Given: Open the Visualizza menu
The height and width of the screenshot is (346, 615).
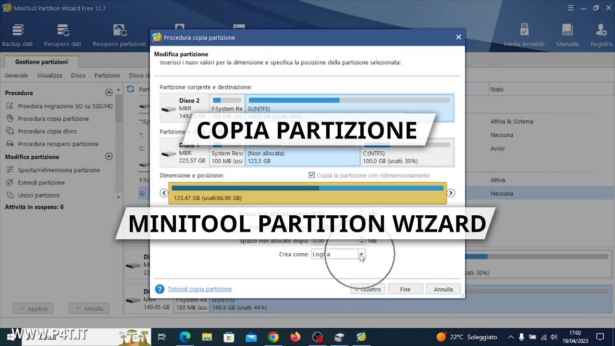Looking at the screenshot, I should coord(49,75).
